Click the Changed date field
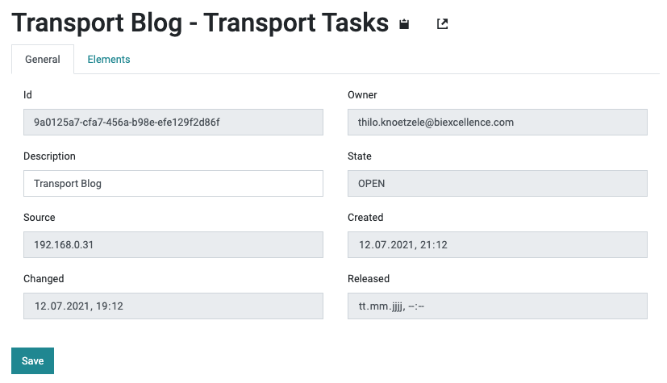667x383 pixels. pos(173,306)
